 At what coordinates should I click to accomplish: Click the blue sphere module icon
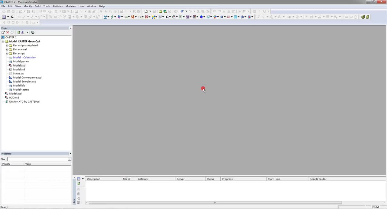[201, 17]
